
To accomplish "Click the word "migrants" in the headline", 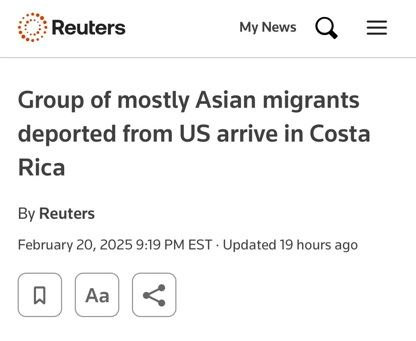I will tap(311, 101).
